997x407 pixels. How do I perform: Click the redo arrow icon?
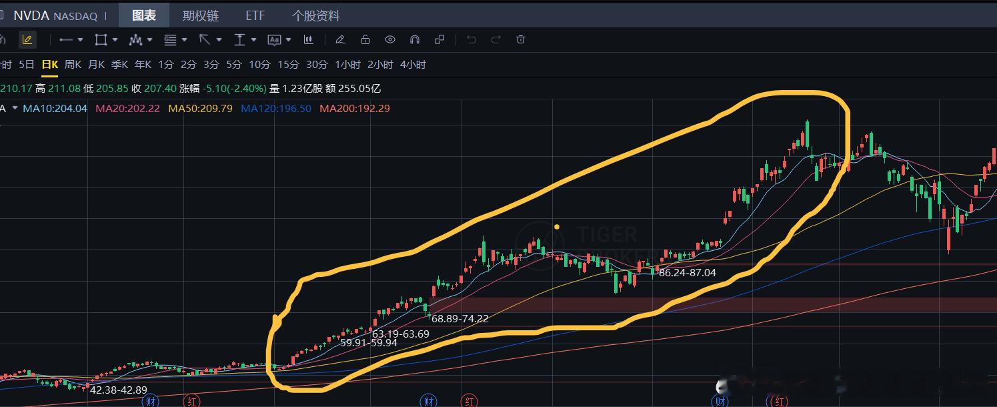point(496,39)
